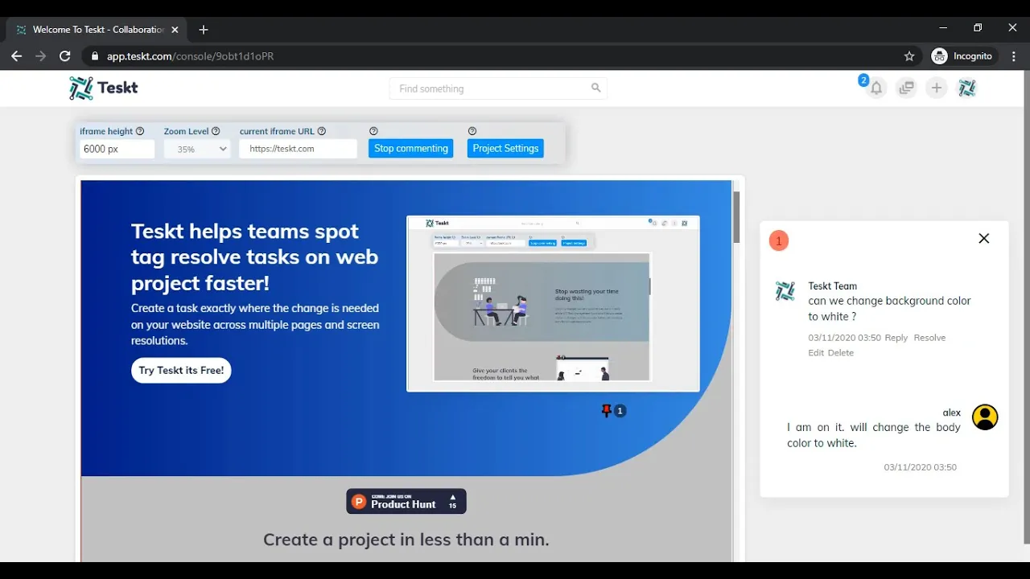The height and width of the screenshot is (579, 1030).
Task: Click the current iframe URL help icon
Action: 322,131
